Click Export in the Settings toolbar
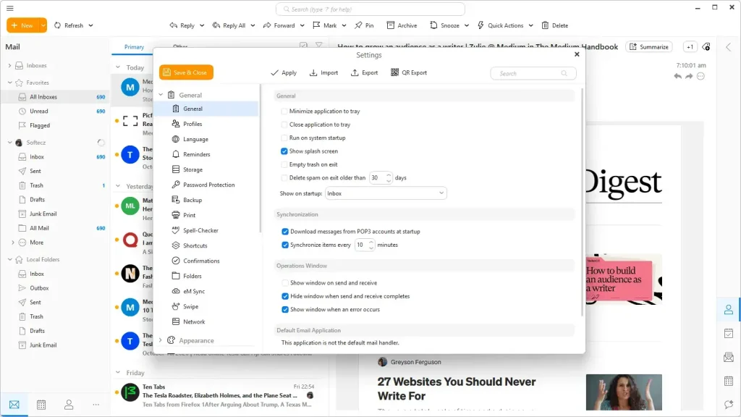Image resolution: width=741 pixels, height=417 pixels. (x=365, y=73)
